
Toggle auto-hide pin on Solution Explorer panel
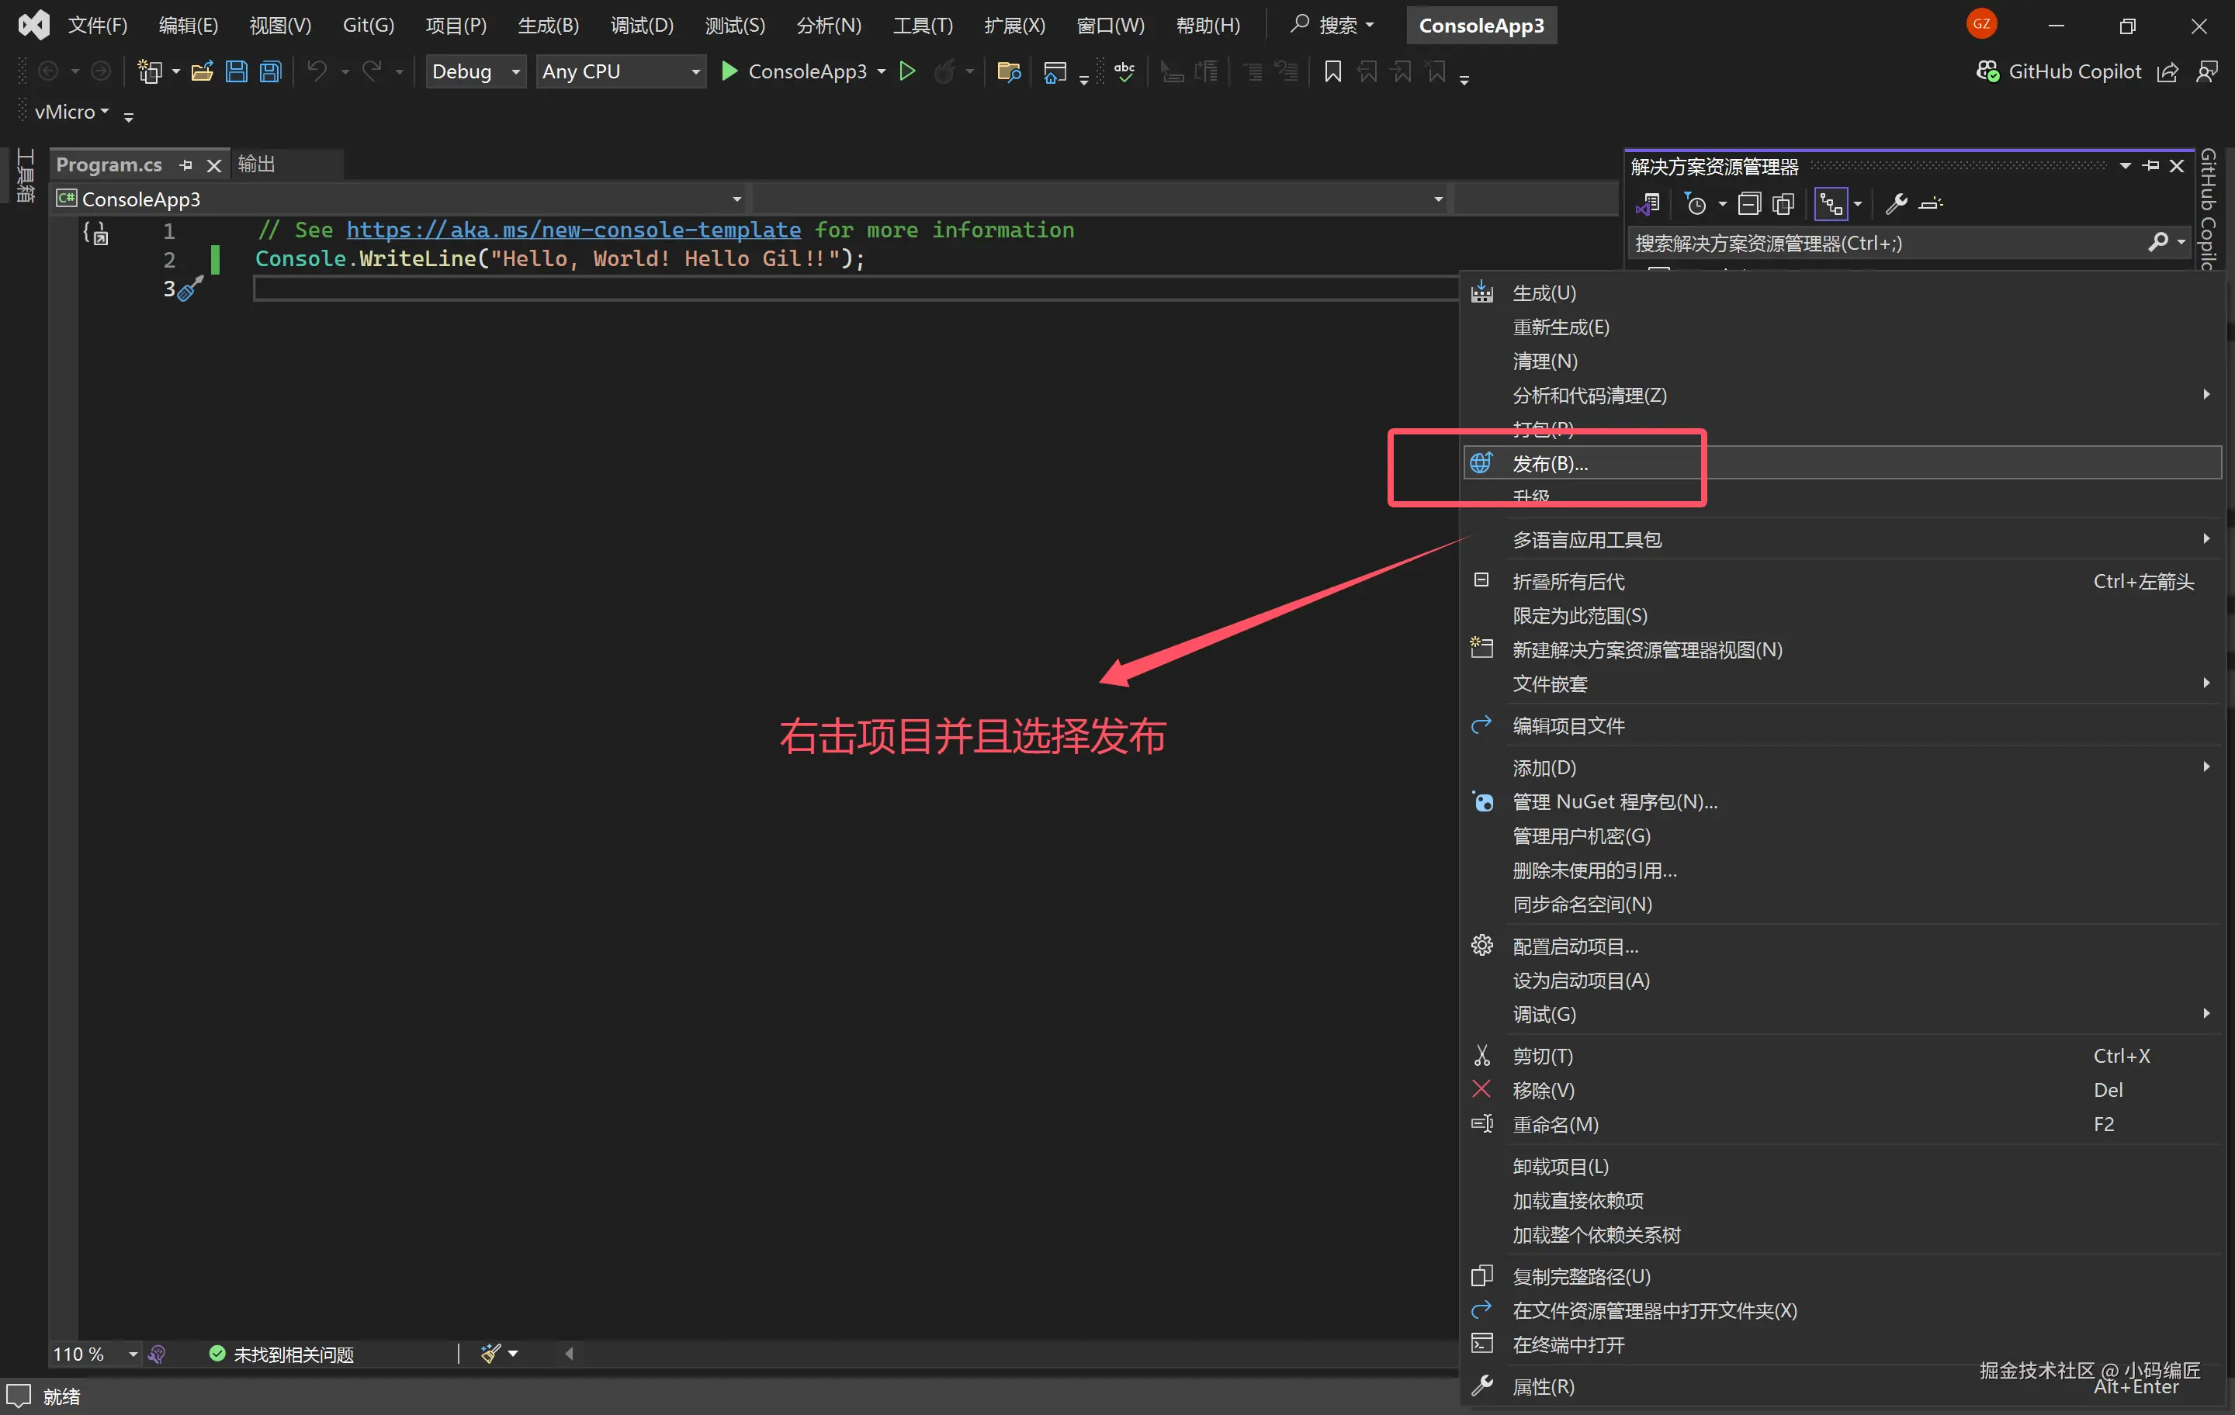click(2150, 166)
